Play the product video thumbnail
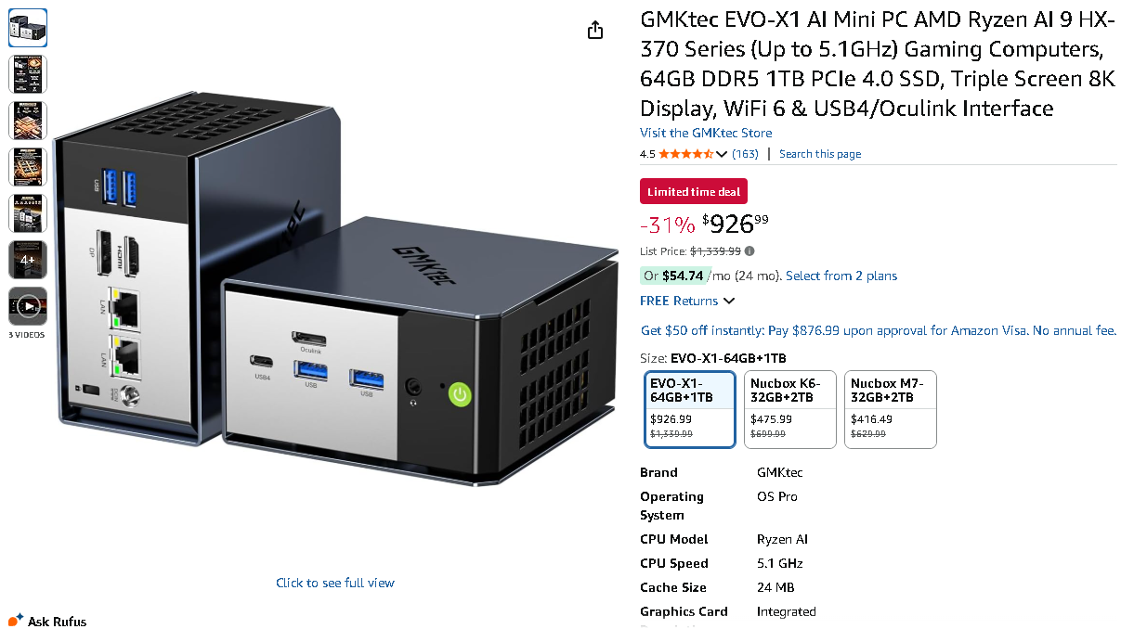The height and width of the screenshot is (629, 1121). (x=28, y=306)
